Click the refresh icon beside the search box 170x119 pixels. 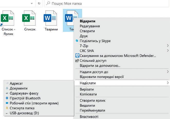39,4
